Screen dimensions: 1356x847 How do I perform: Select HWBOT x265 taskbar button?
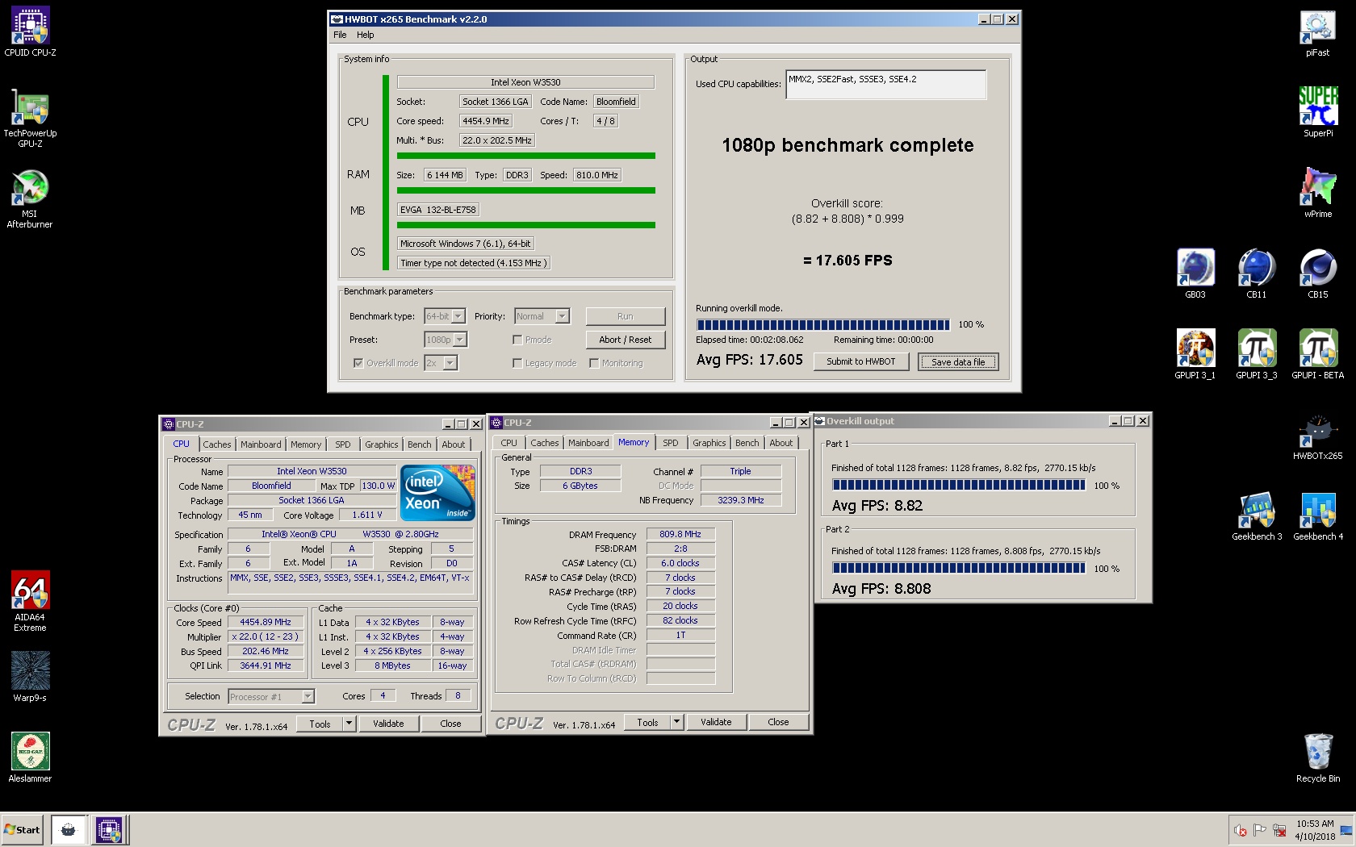tap(69, 829)
